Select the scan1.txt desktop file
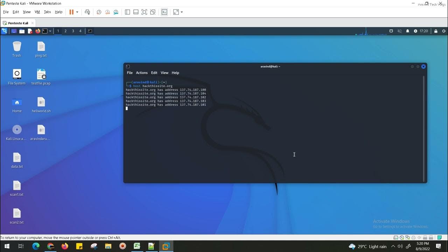The image size is (448, 252). (x=17, y=188)
